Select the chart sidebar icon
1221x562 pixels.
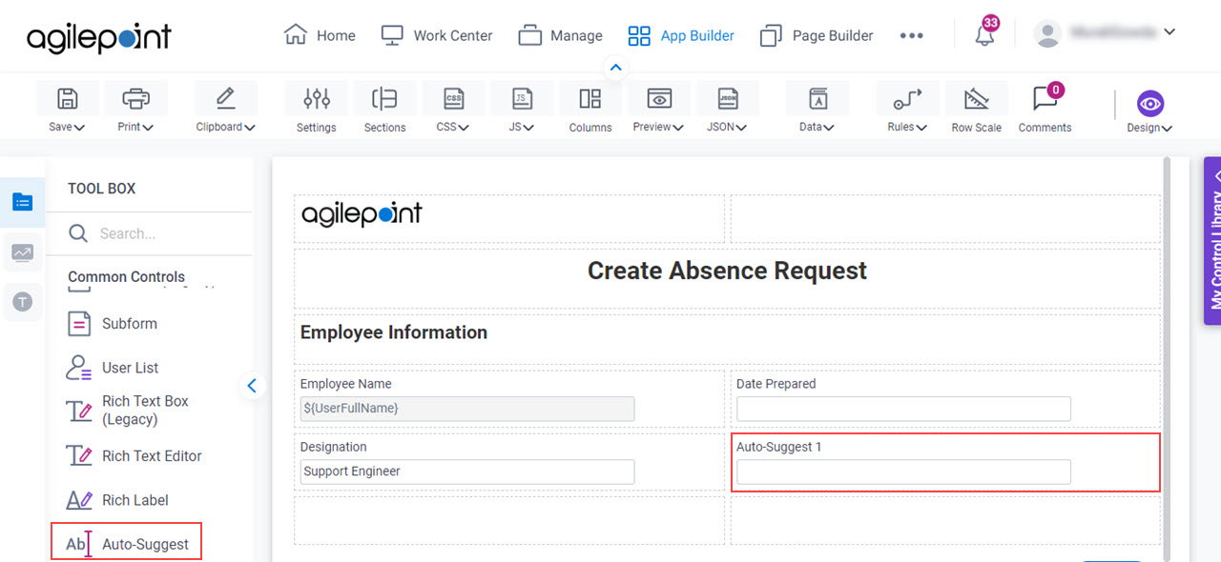[23, 252]
